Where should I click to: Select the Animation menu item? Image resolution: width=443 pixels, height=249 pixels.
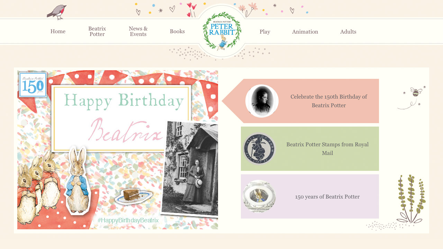(305, 32)
